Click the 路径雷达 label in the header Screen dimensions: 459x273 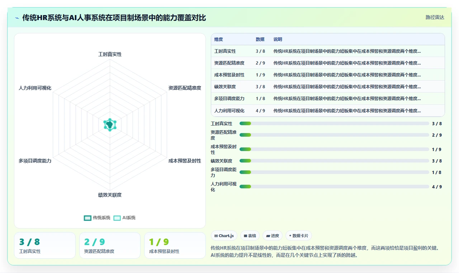[435, 17]
